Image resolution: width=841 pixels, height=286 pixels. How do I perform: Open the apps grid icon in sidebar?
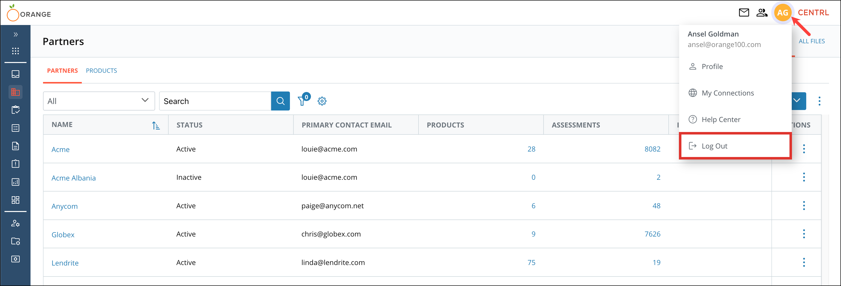(x=15, y=51)
